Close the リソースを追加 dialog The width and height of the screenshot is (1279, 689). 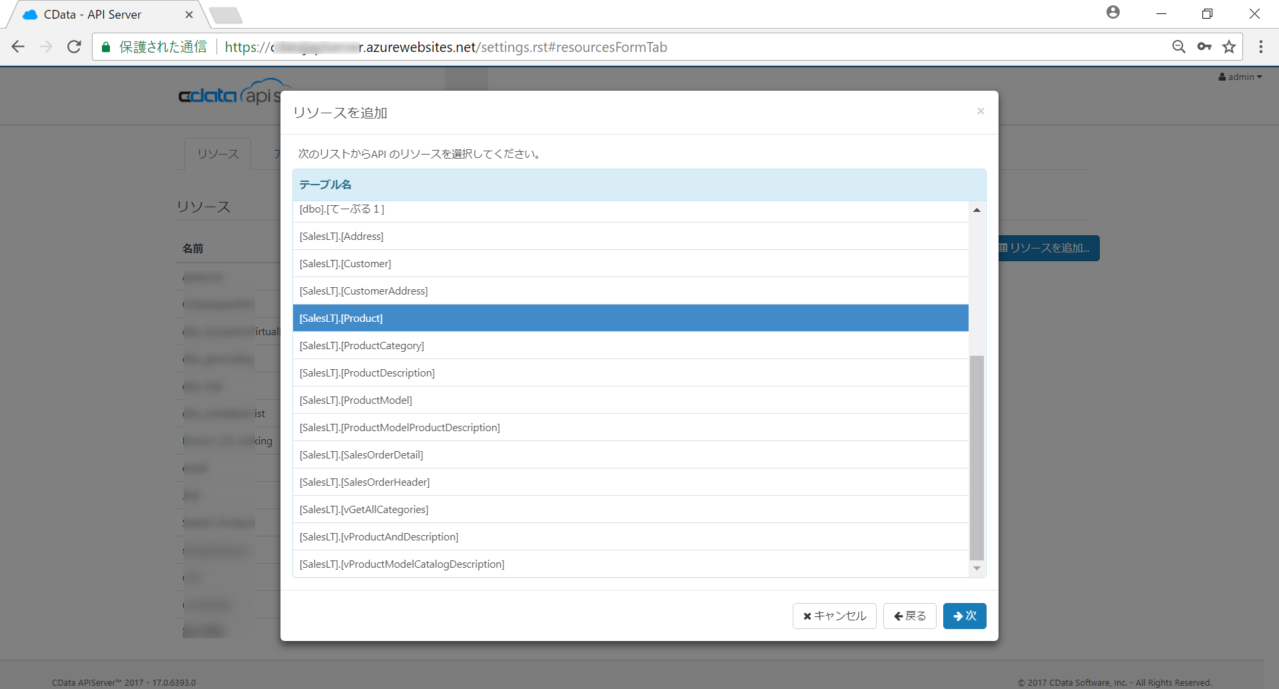click(980, 111)
